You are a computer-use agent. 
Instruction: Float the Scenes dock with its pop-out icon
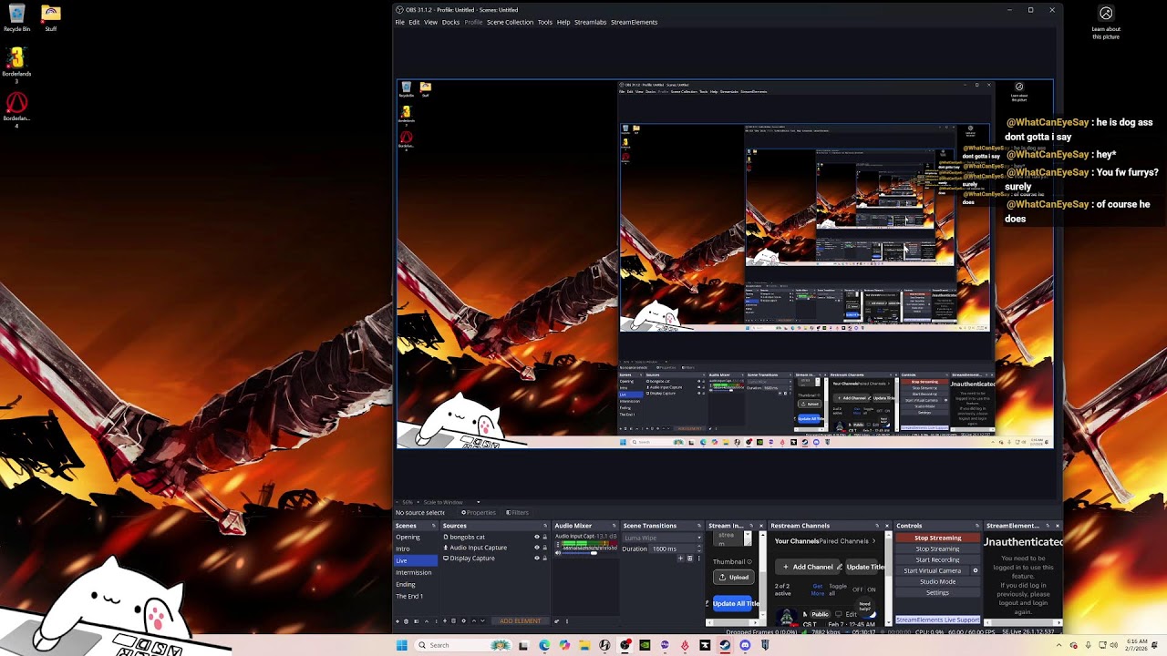pos(434,526)
